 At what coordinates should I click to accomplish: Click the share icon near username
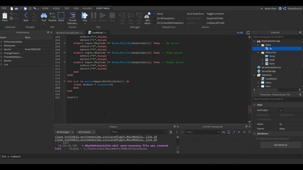click(285, 8)
